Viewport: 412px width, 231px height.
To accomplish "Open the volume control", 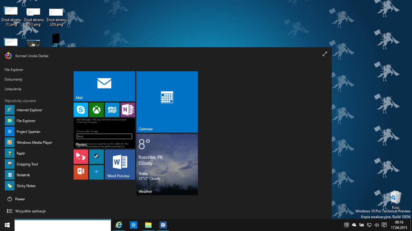I will point(377,225).
